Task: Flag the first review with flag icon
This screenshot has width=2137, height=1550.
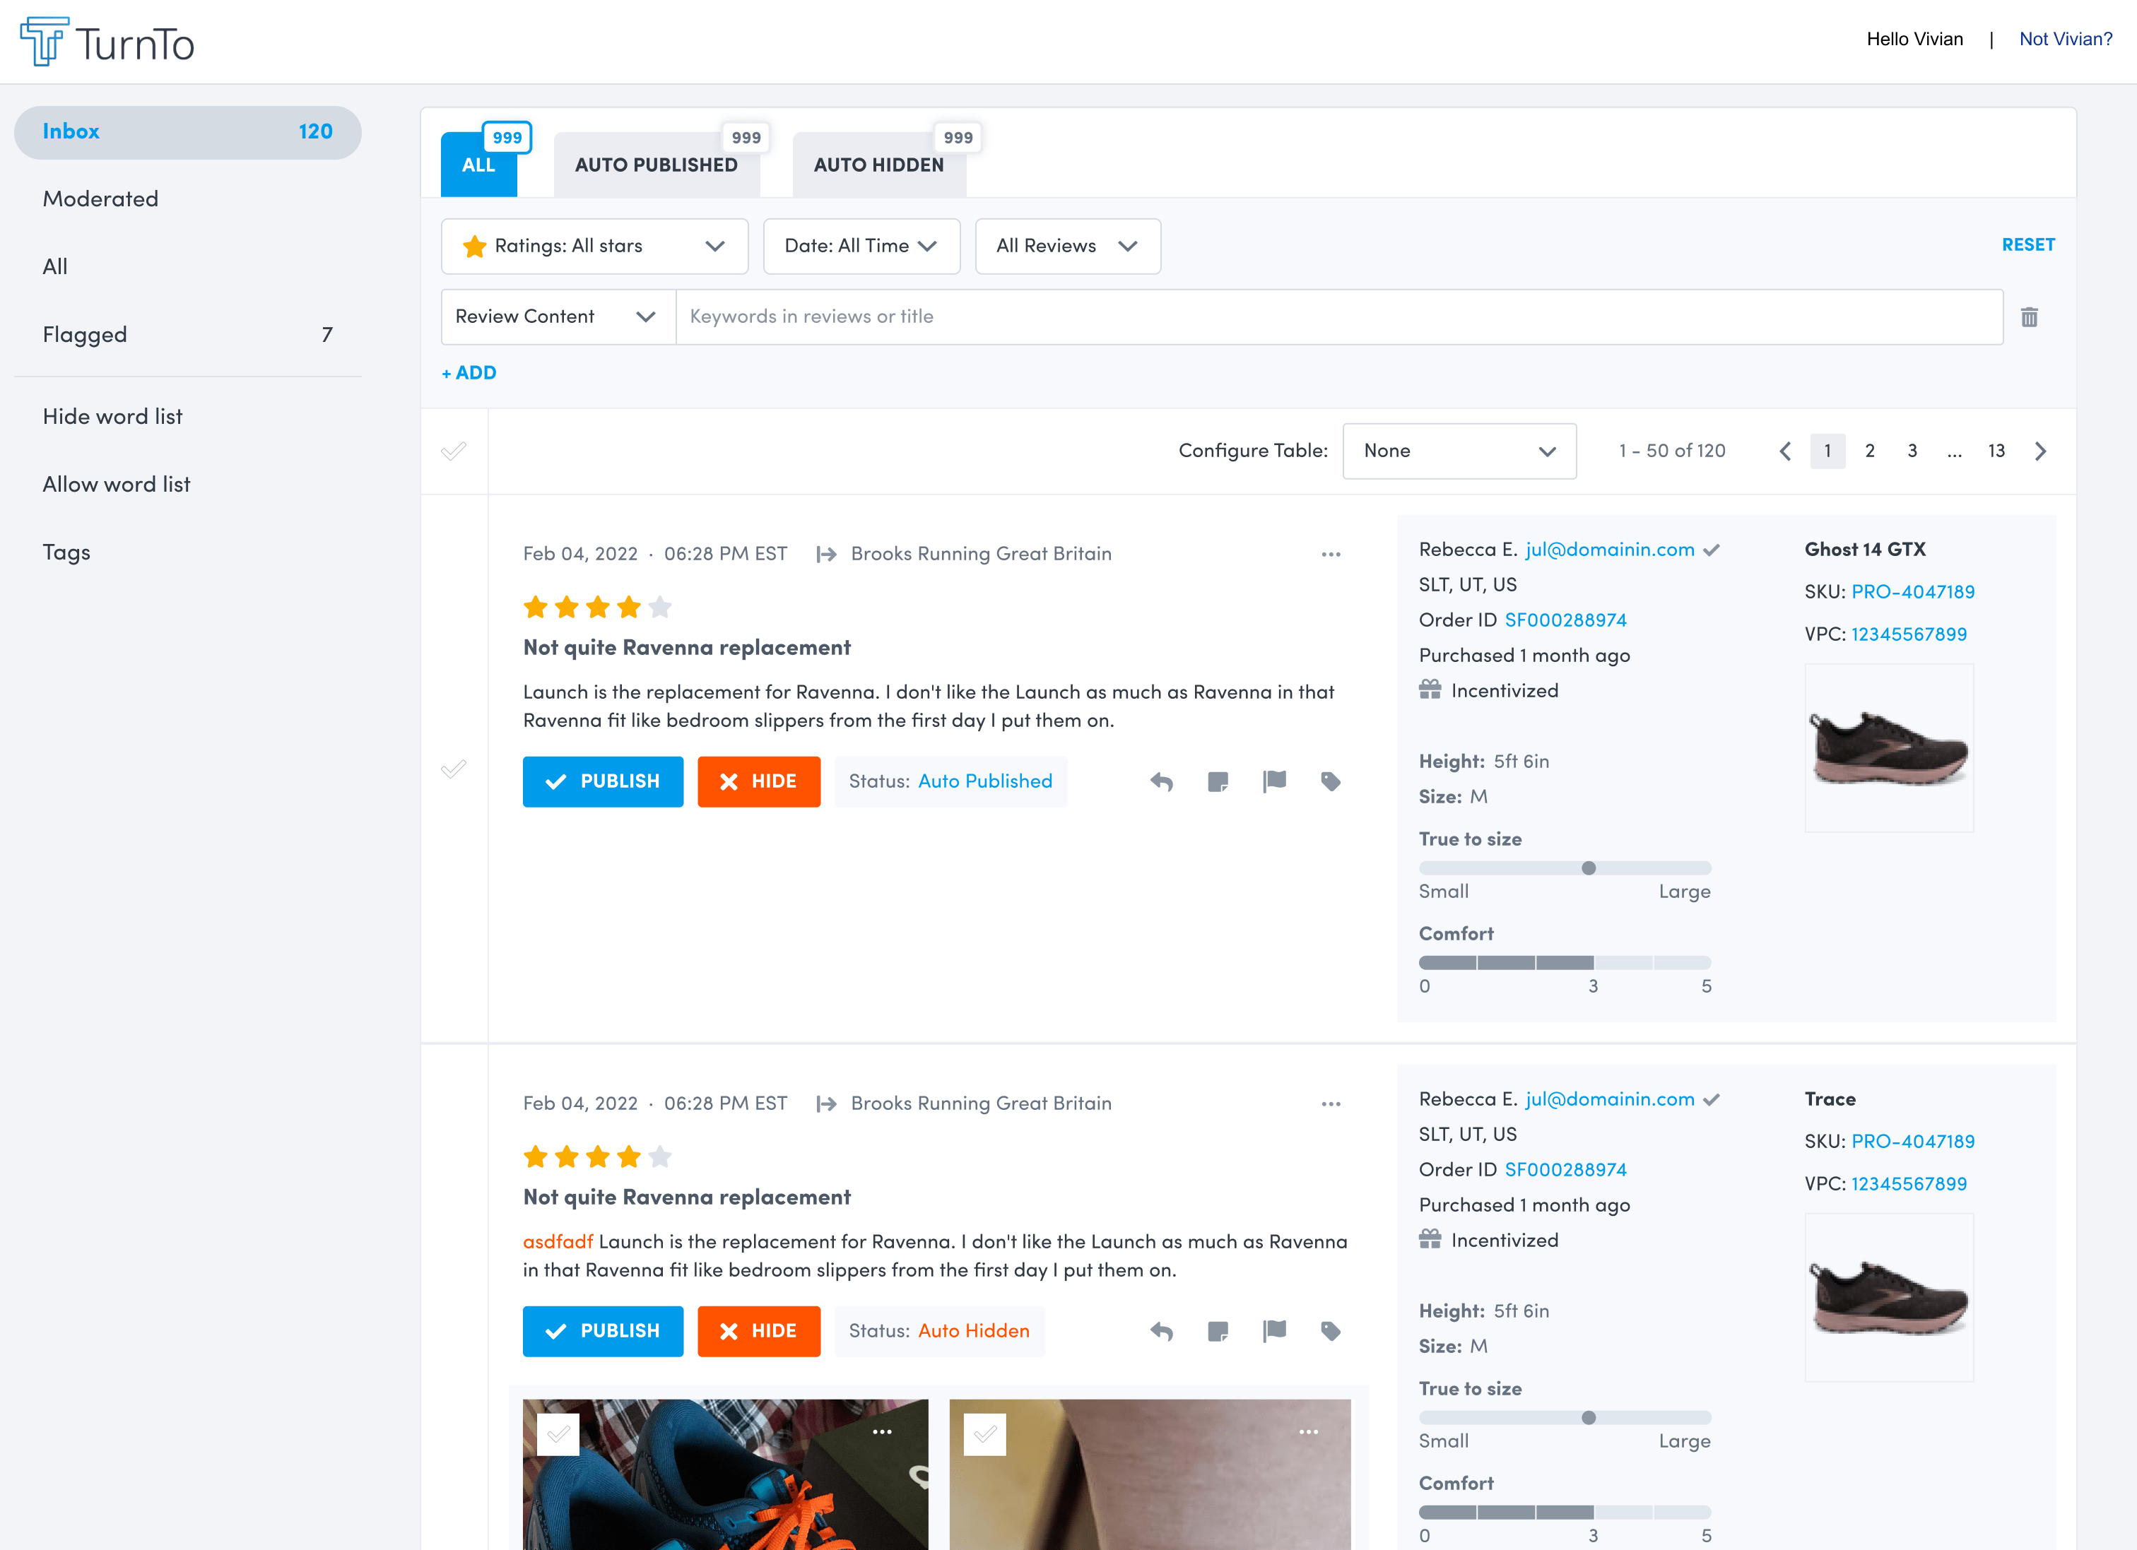Action: (1274, 781)
